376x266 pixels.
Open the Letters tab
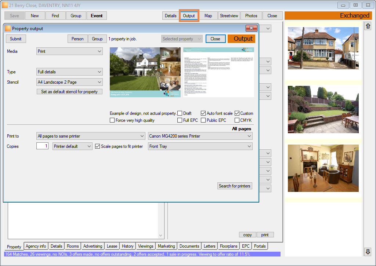click(209, 246)
